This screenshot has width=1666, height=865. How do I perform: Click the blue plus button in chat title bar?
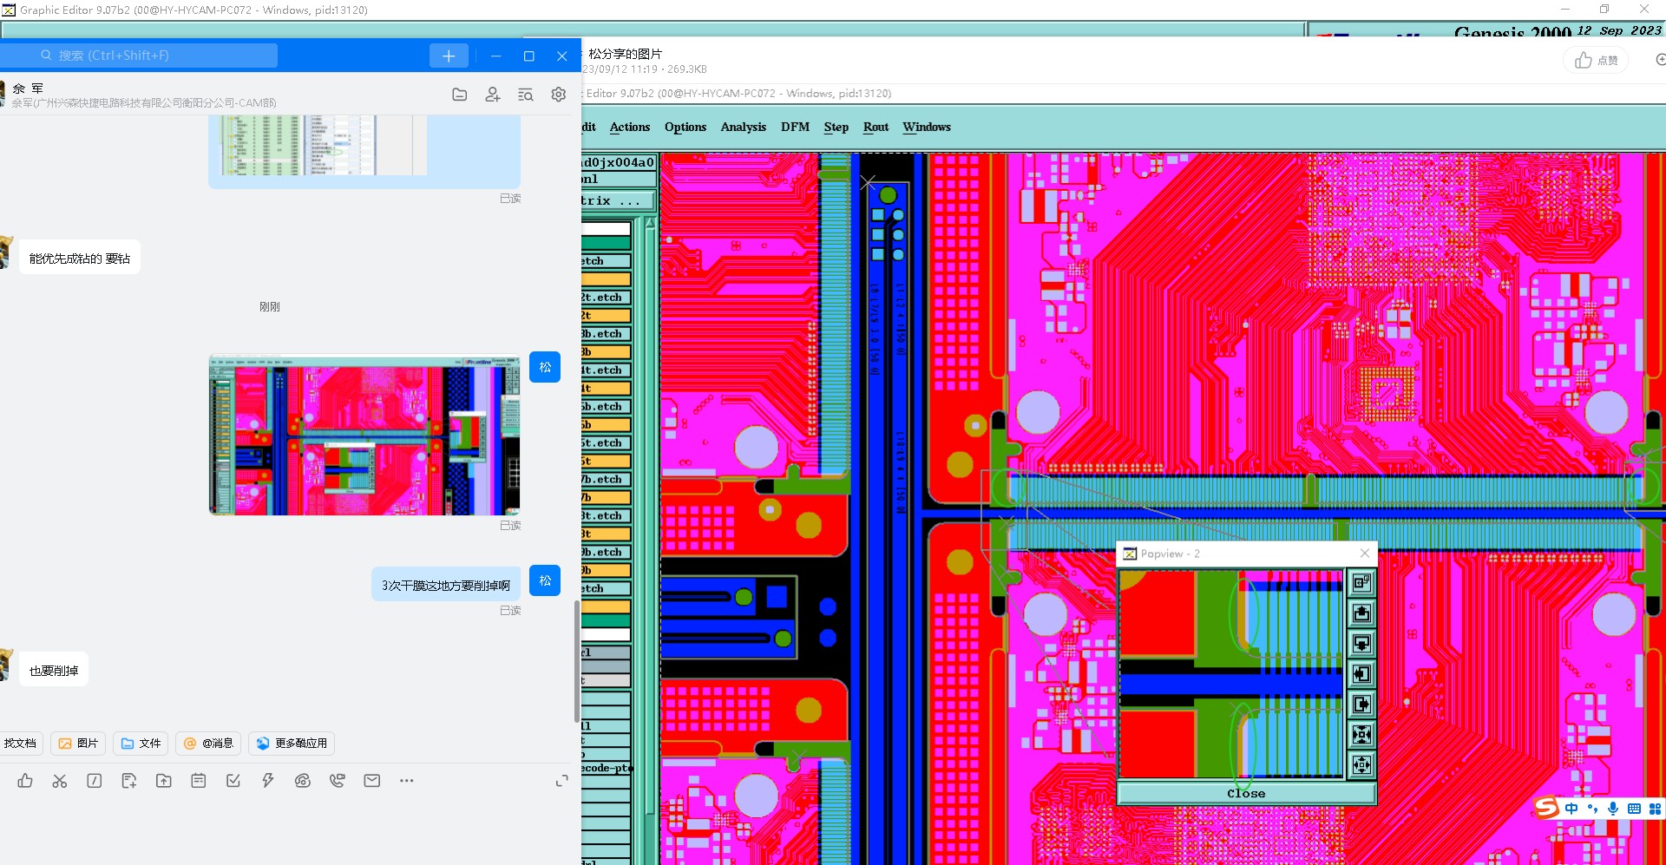tap(449, 56)
